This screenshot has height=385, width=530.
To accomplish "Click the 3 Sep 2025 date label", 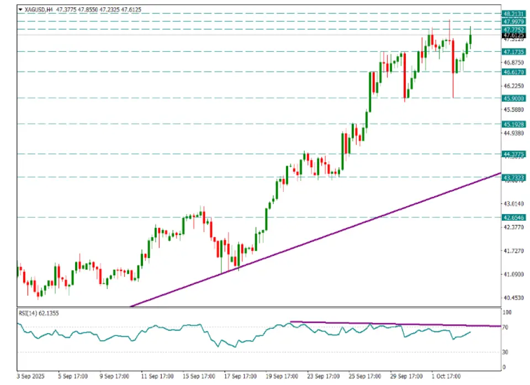I will [x=31, y=377].
